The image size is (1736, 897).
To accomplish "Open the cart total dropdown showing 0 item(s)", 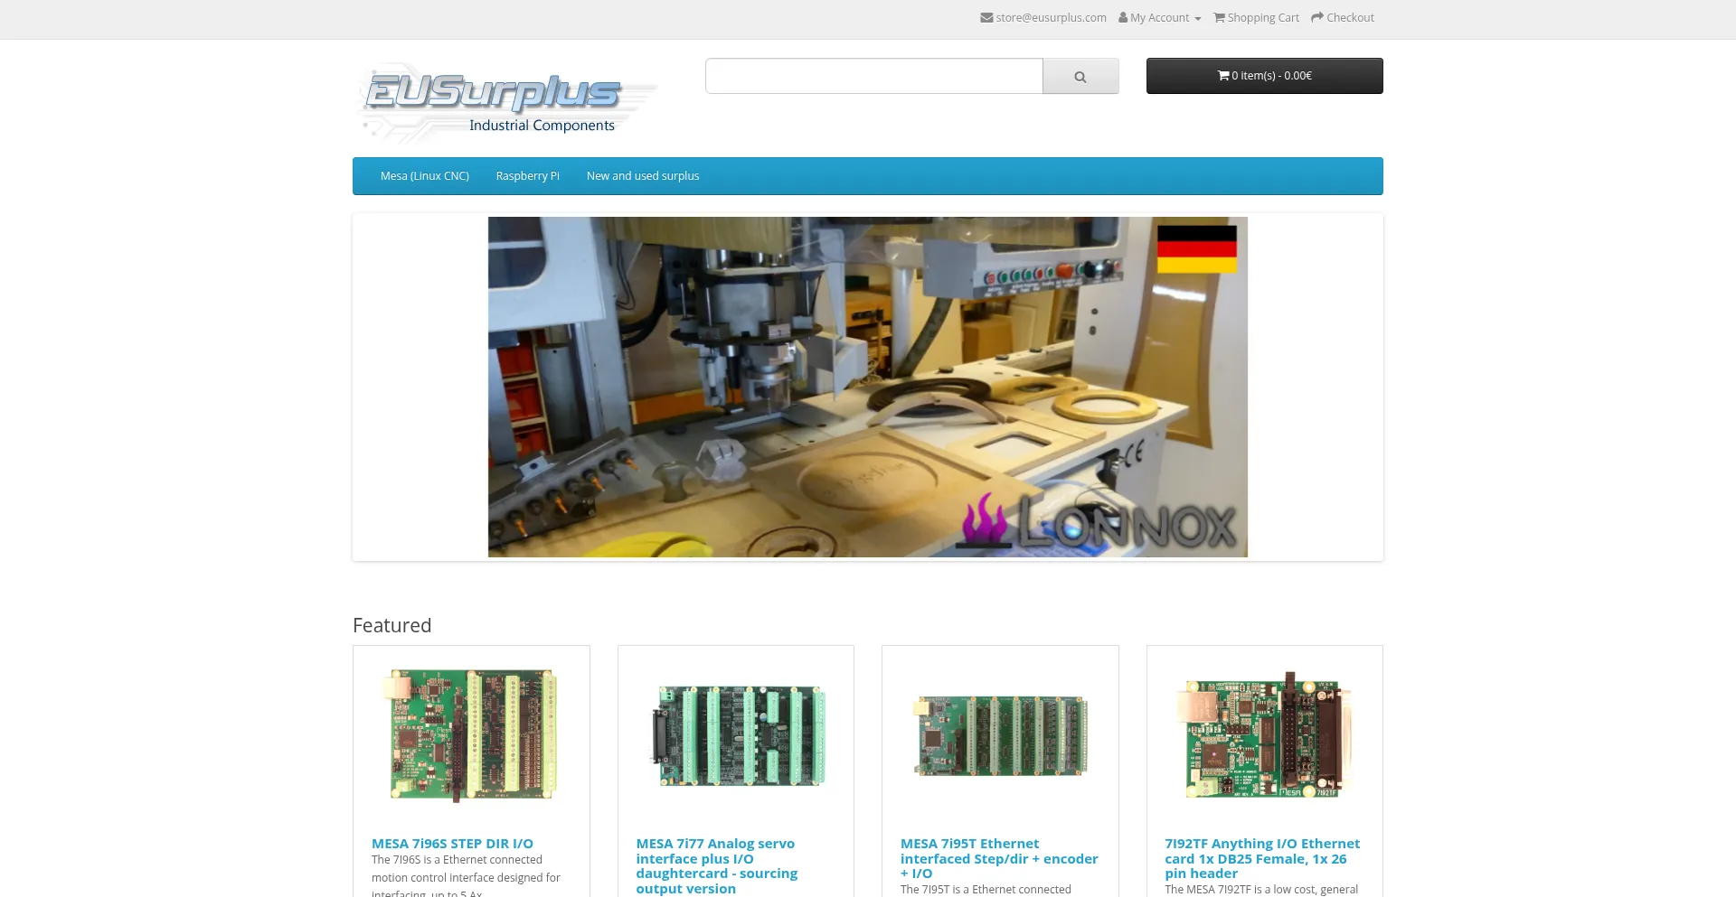I will [x=1264, y=76].
